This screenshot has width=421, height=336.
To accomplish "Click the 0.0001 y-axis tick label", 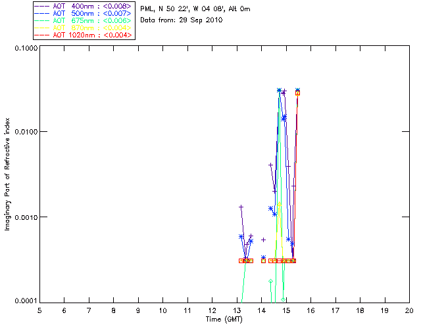I will [26, 301].
